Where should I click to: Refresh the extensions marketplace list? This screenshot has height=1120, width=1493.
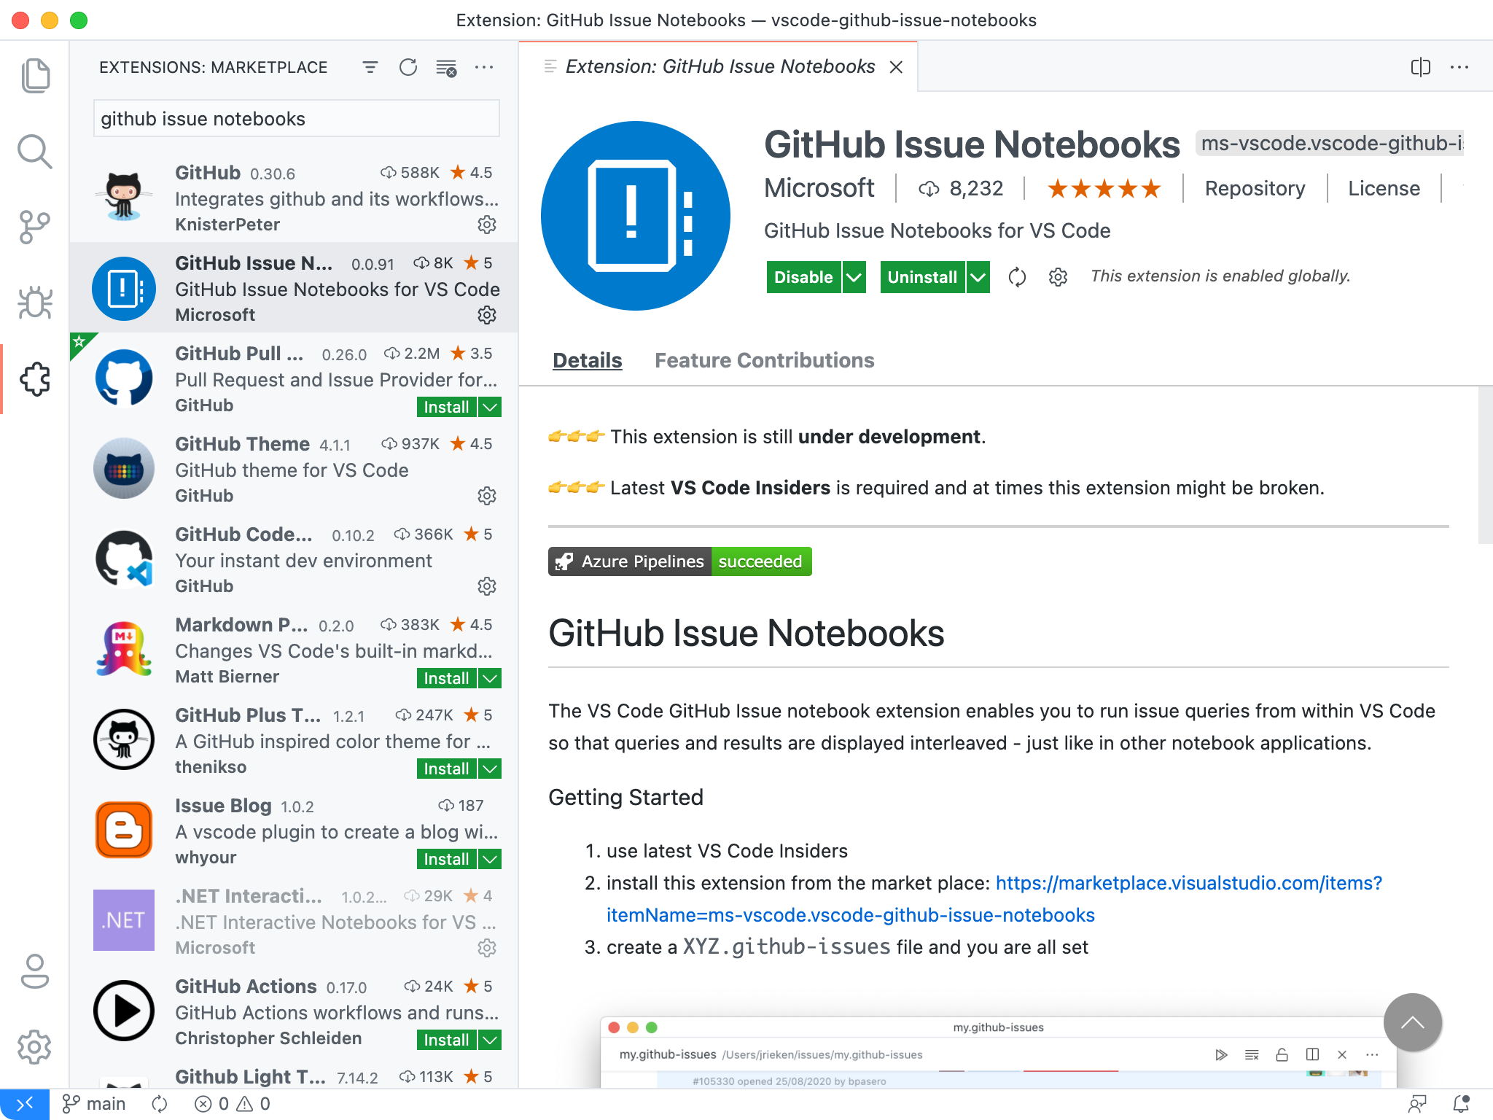(x=408, y=68)
